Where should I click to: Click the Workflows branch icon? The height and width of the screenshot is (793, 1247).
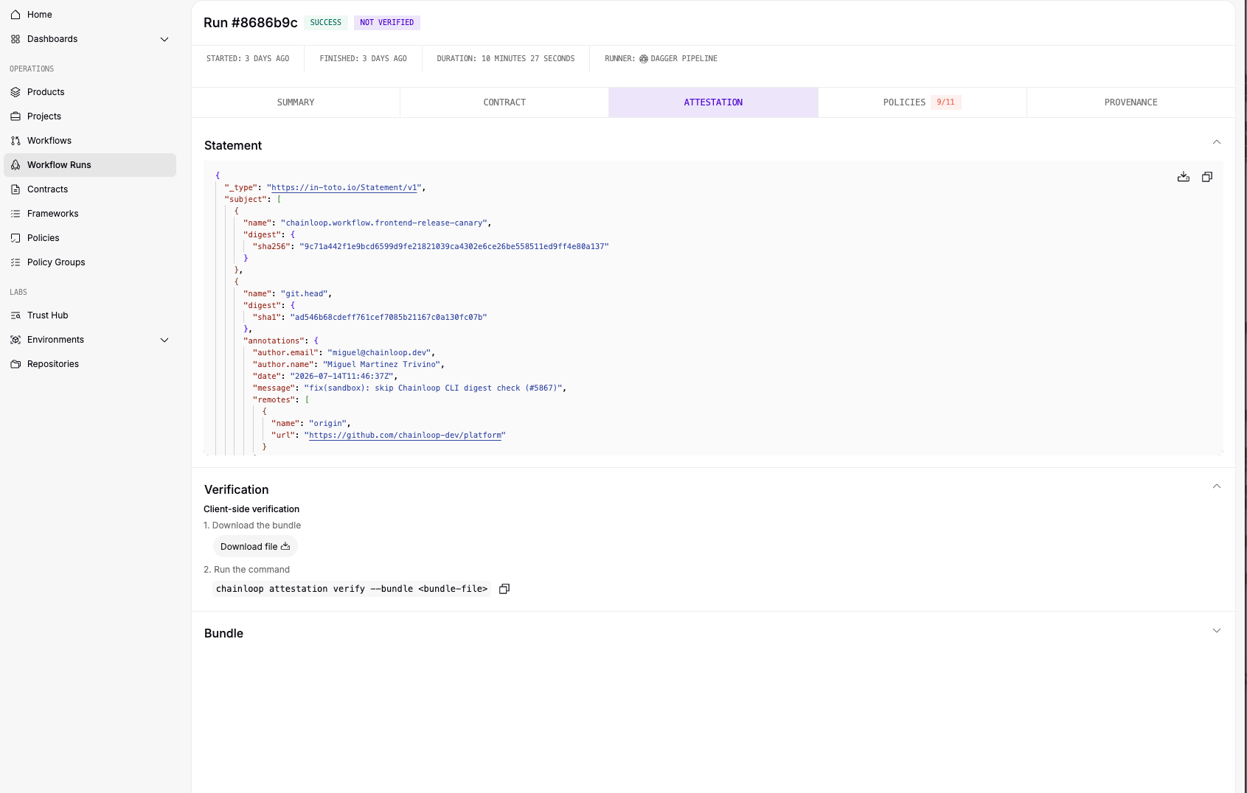[15, 141]
